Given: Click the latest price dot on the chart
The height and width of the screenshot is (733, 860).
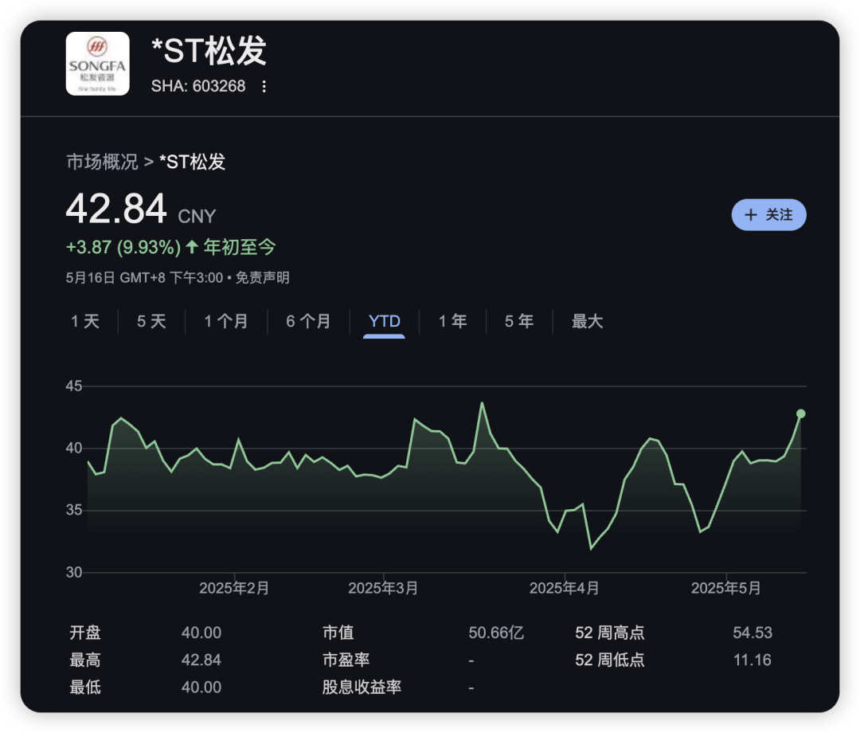Looking at the screenshot, I should (x=801, y=414).
